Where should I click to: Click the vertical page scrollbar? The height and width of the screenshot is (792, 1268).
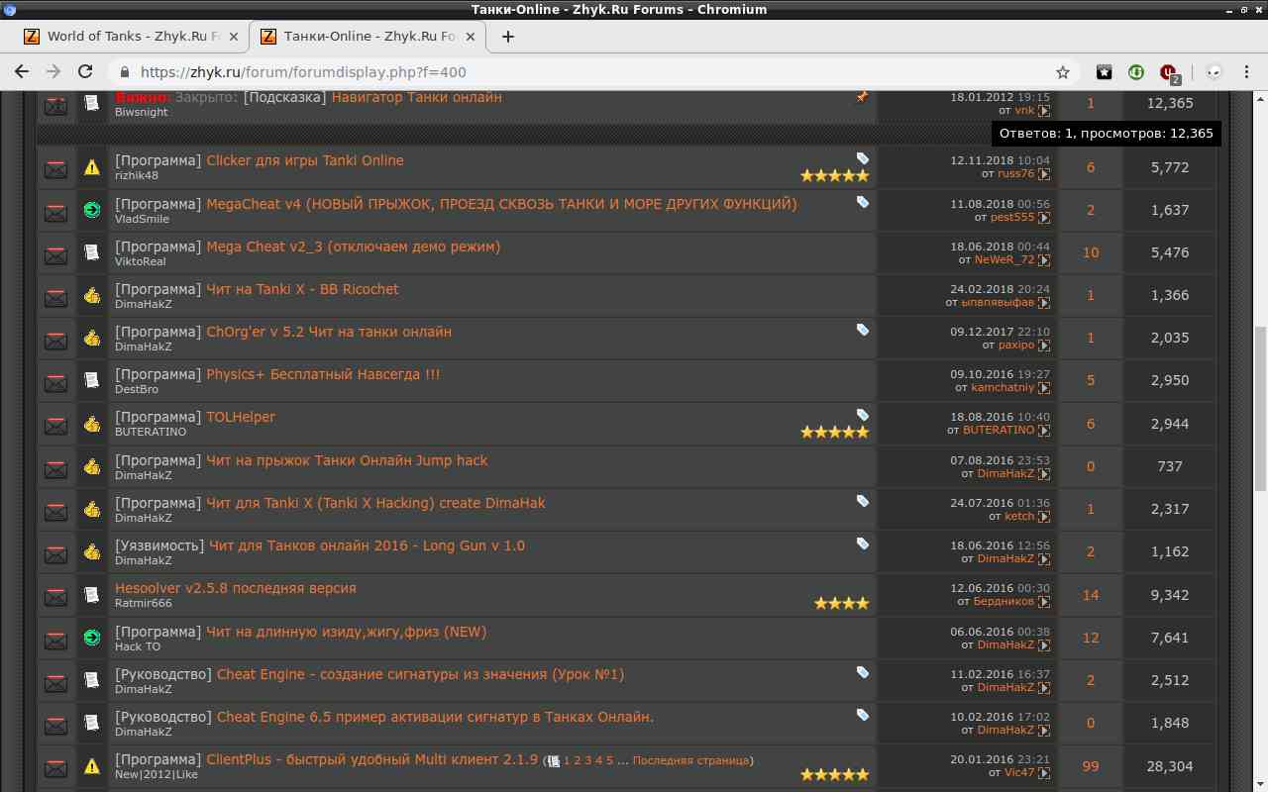pyautogui.click(x=1260, y=396)
